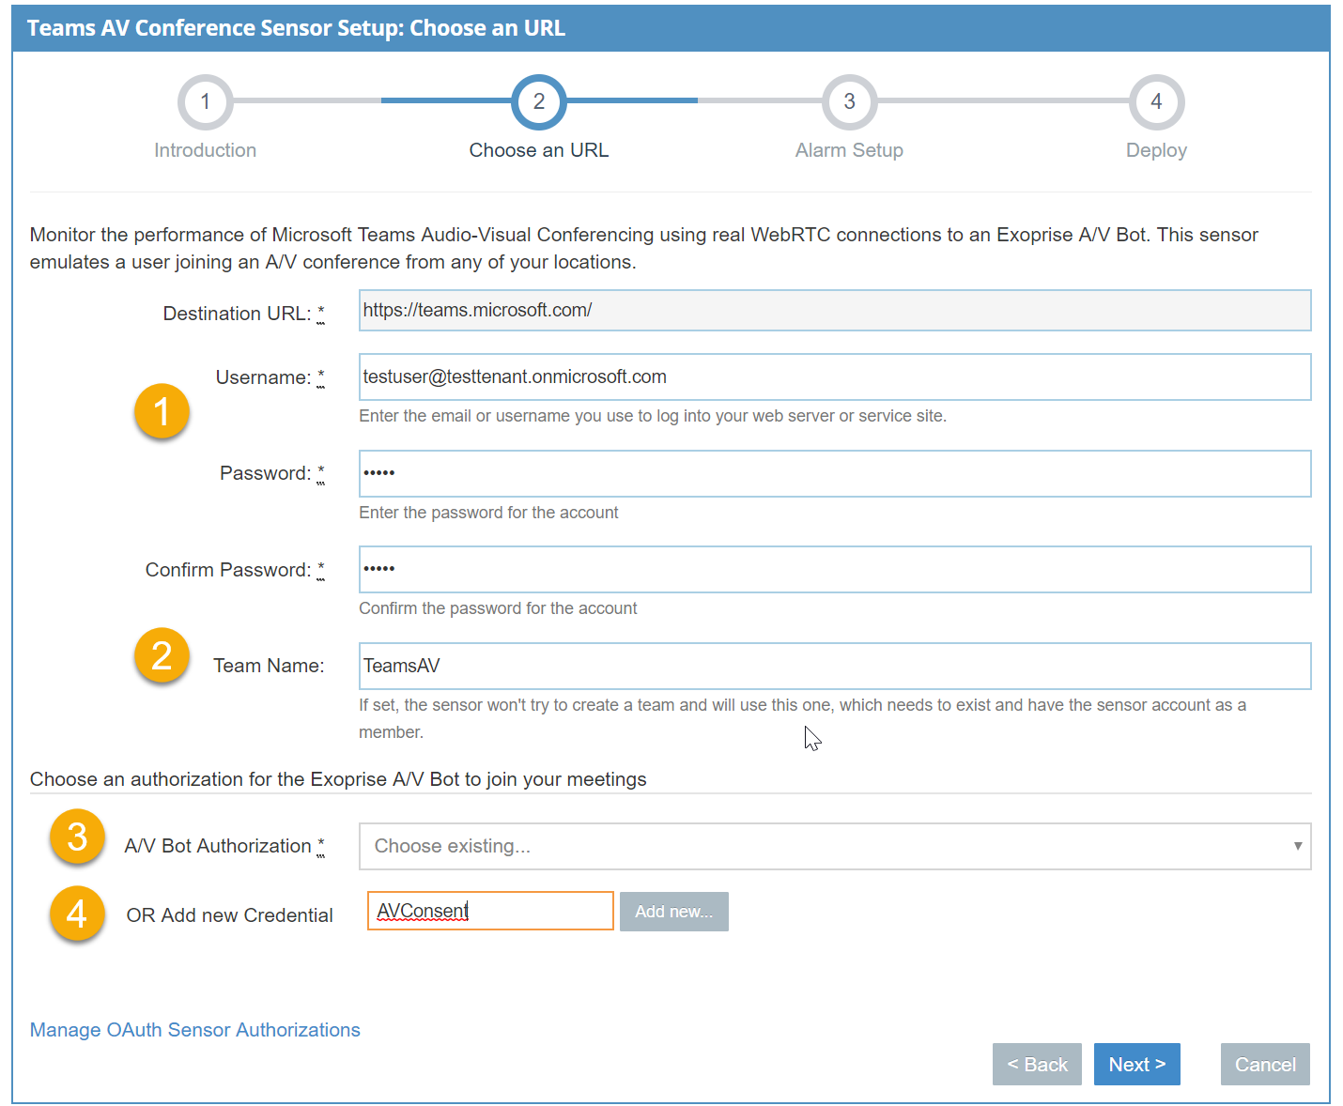The height and width of the screenshot is (1106, 1343).
Task: Click the Next button to proceed
Action: (1136, 1064)
